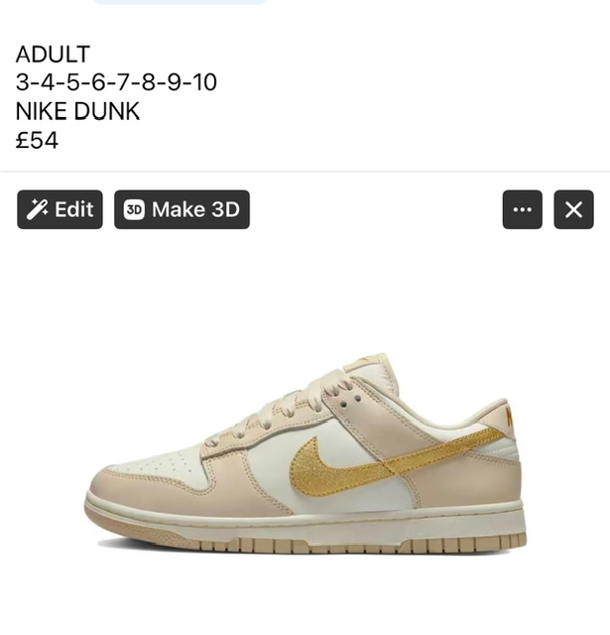Remove photo with the X button
610x635 pixels.
573,209
